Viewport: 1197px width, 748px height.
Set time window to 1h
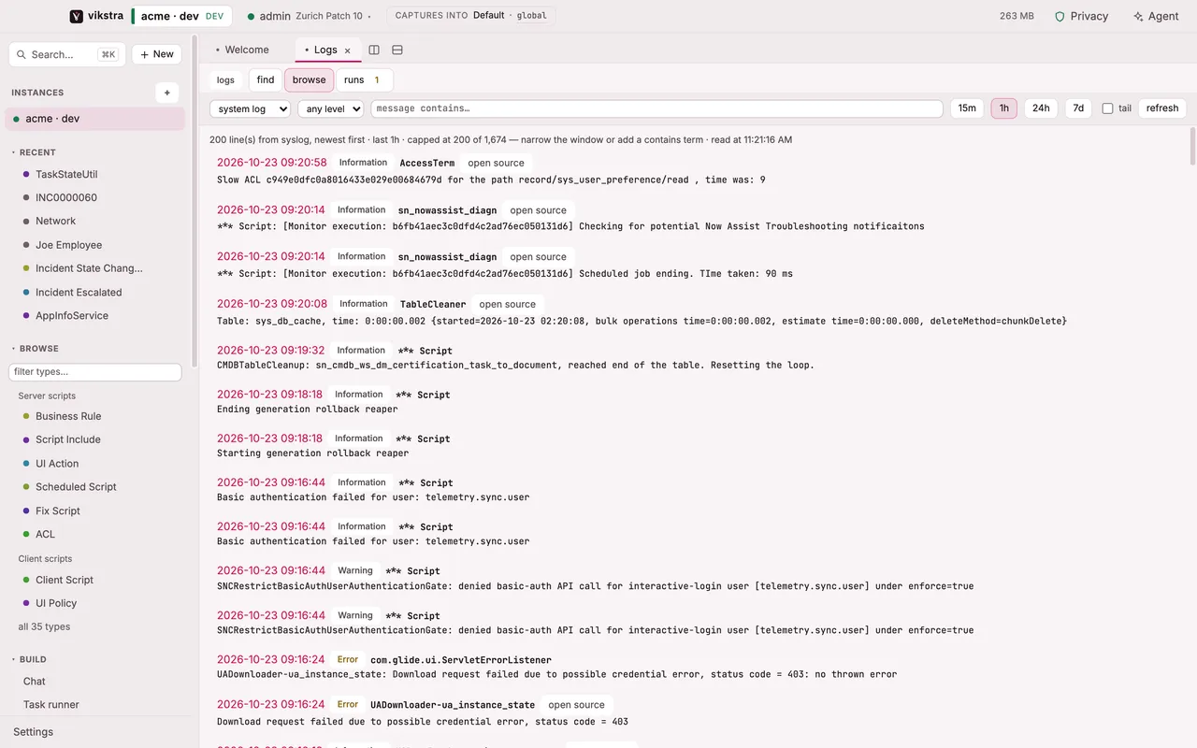pyautogui.click(x=1004, y=108)
